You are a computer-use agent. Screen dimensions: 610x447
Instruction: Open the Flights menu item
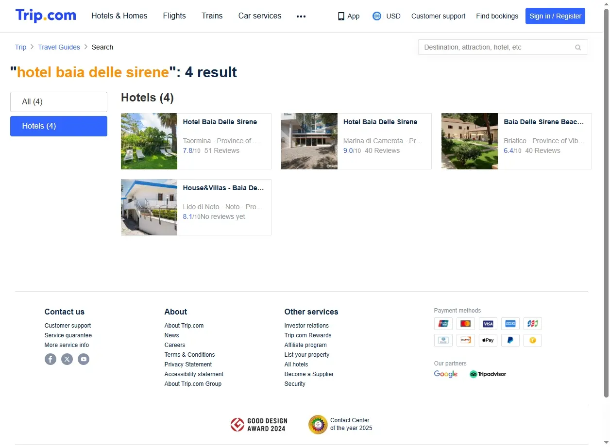click(x=174, y=16)
